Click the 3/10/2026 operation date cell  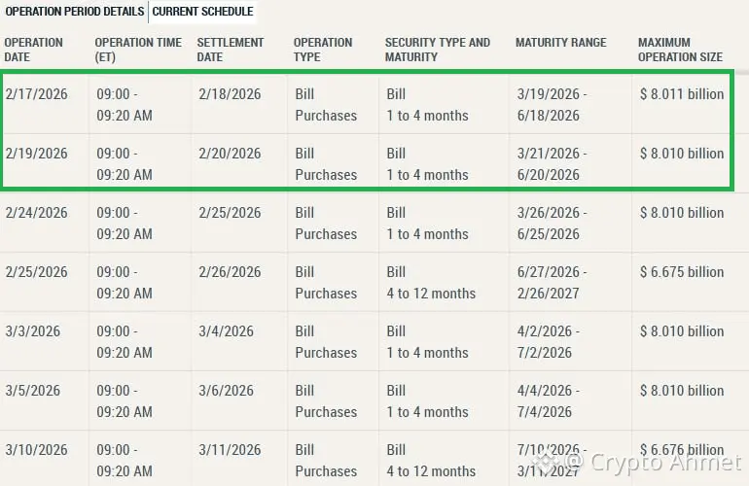(x=37, y=450)
